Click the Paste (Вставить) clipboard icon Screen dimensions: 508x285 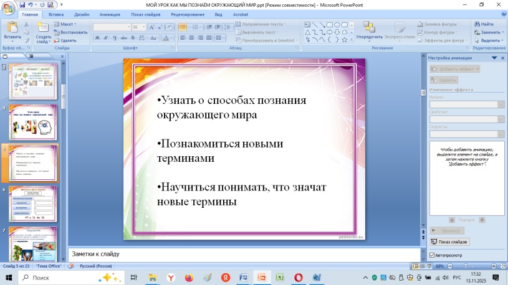tap(12, 29)
